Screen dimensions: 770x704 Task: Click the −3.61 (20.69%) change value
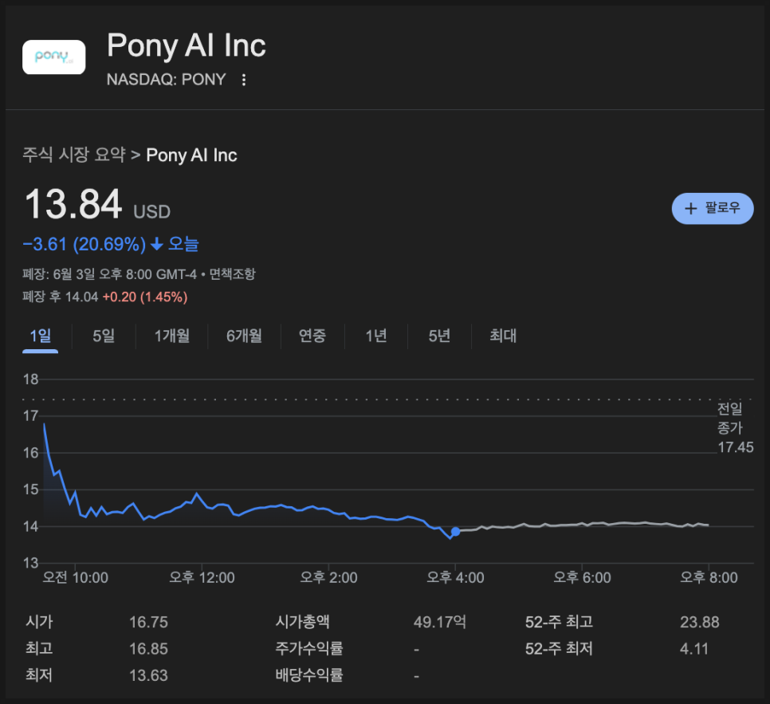pyautogui.click(x=84, y=244)
